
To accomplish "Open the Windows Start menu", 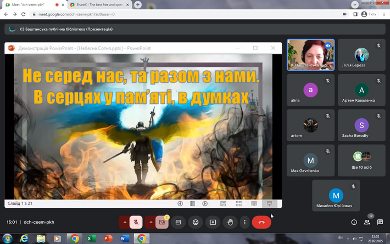I will [x=7, y=239].
